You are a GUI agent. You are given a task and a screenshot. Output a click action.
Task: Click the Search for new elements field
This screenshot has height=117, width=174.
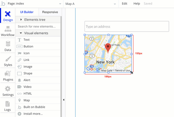[x=38, y=27]
